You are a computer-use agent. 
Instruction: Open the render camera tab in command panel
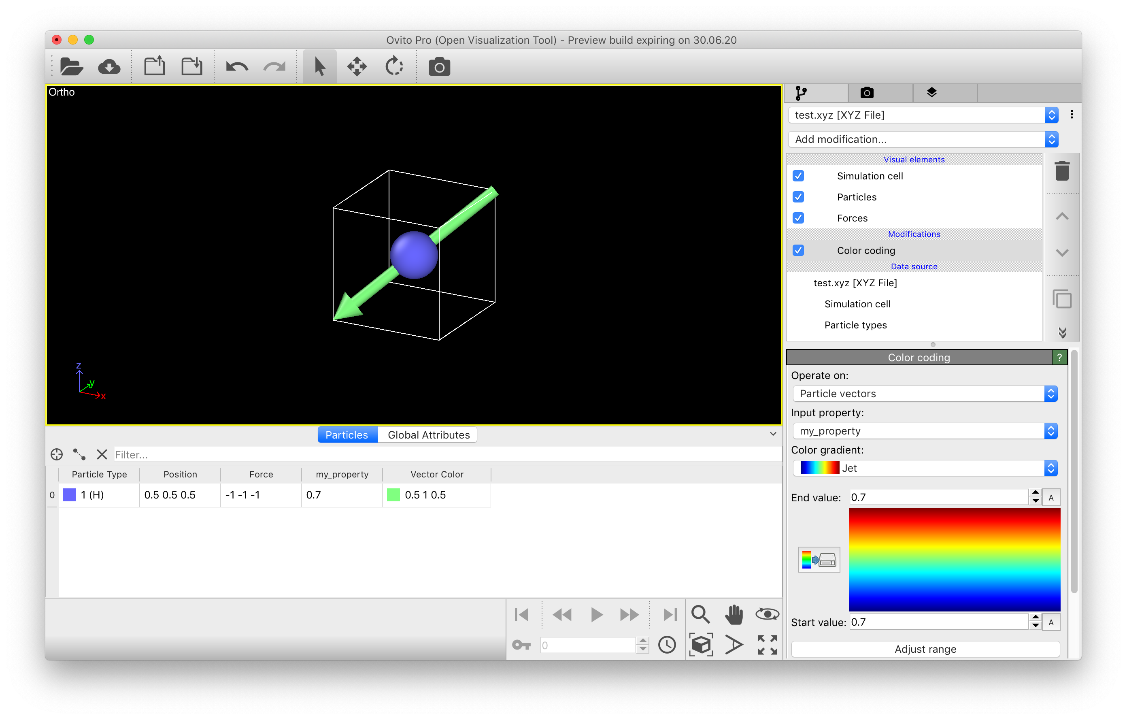[866, 93]
